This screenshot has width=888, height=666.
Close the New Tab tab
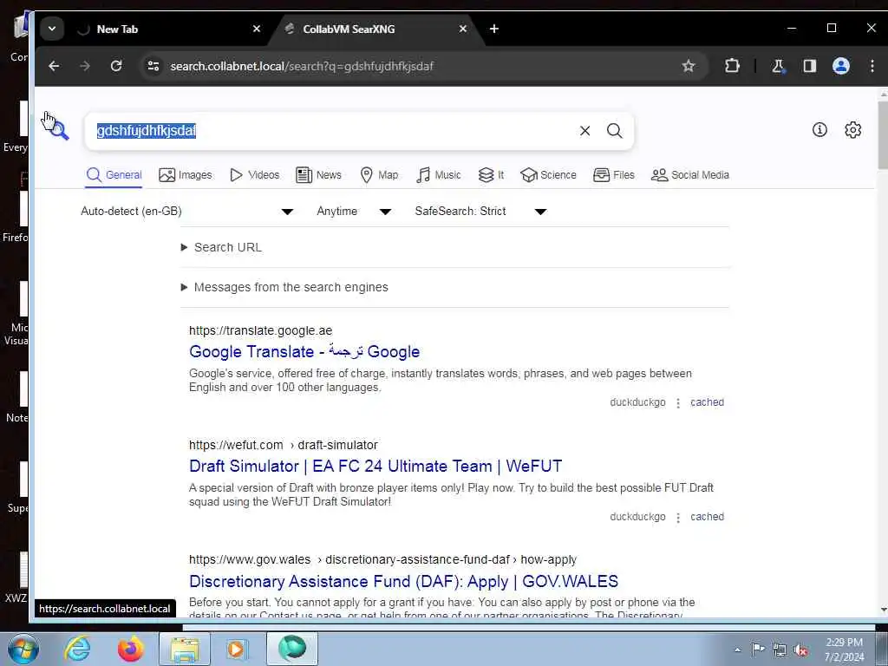[x=257, y=29]
